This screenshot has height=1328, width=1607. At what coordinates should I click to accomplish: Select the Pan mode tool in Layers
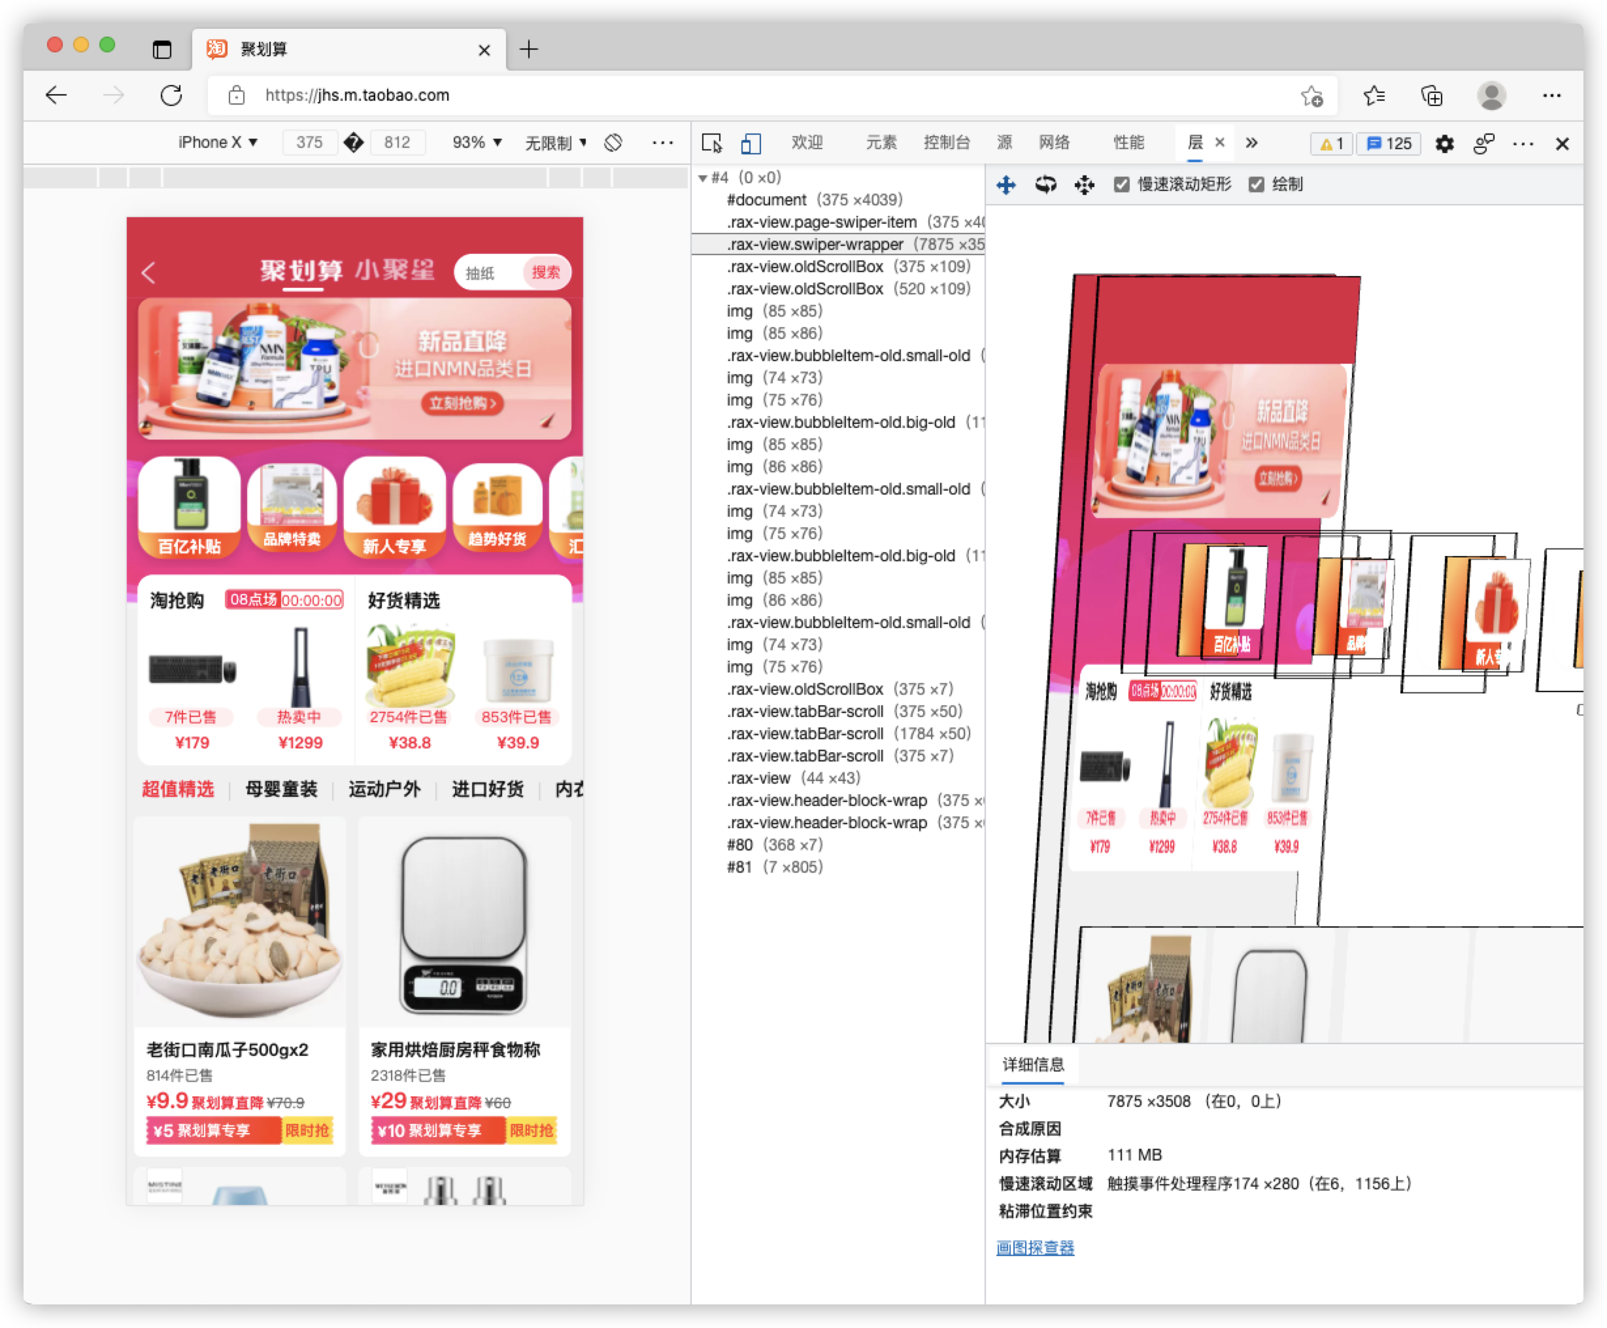click(x=1006, y=184)
